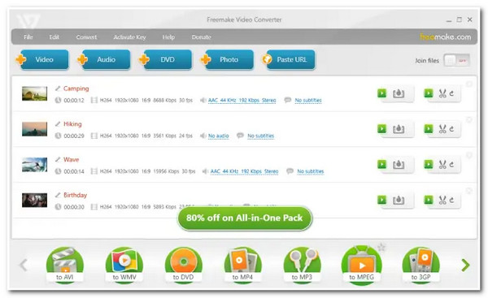Open the scissors cut tool for Camping
This screenshot has height=298, width=488.
(x=442, y=93)
